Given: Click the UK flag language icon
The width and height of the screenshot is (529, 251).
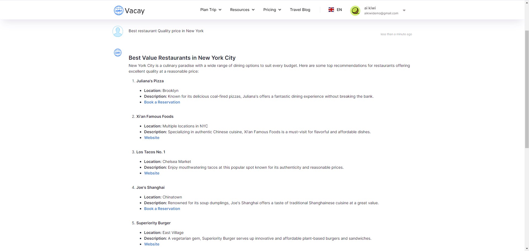Looking at the screenshot, I should pos(331,10).
